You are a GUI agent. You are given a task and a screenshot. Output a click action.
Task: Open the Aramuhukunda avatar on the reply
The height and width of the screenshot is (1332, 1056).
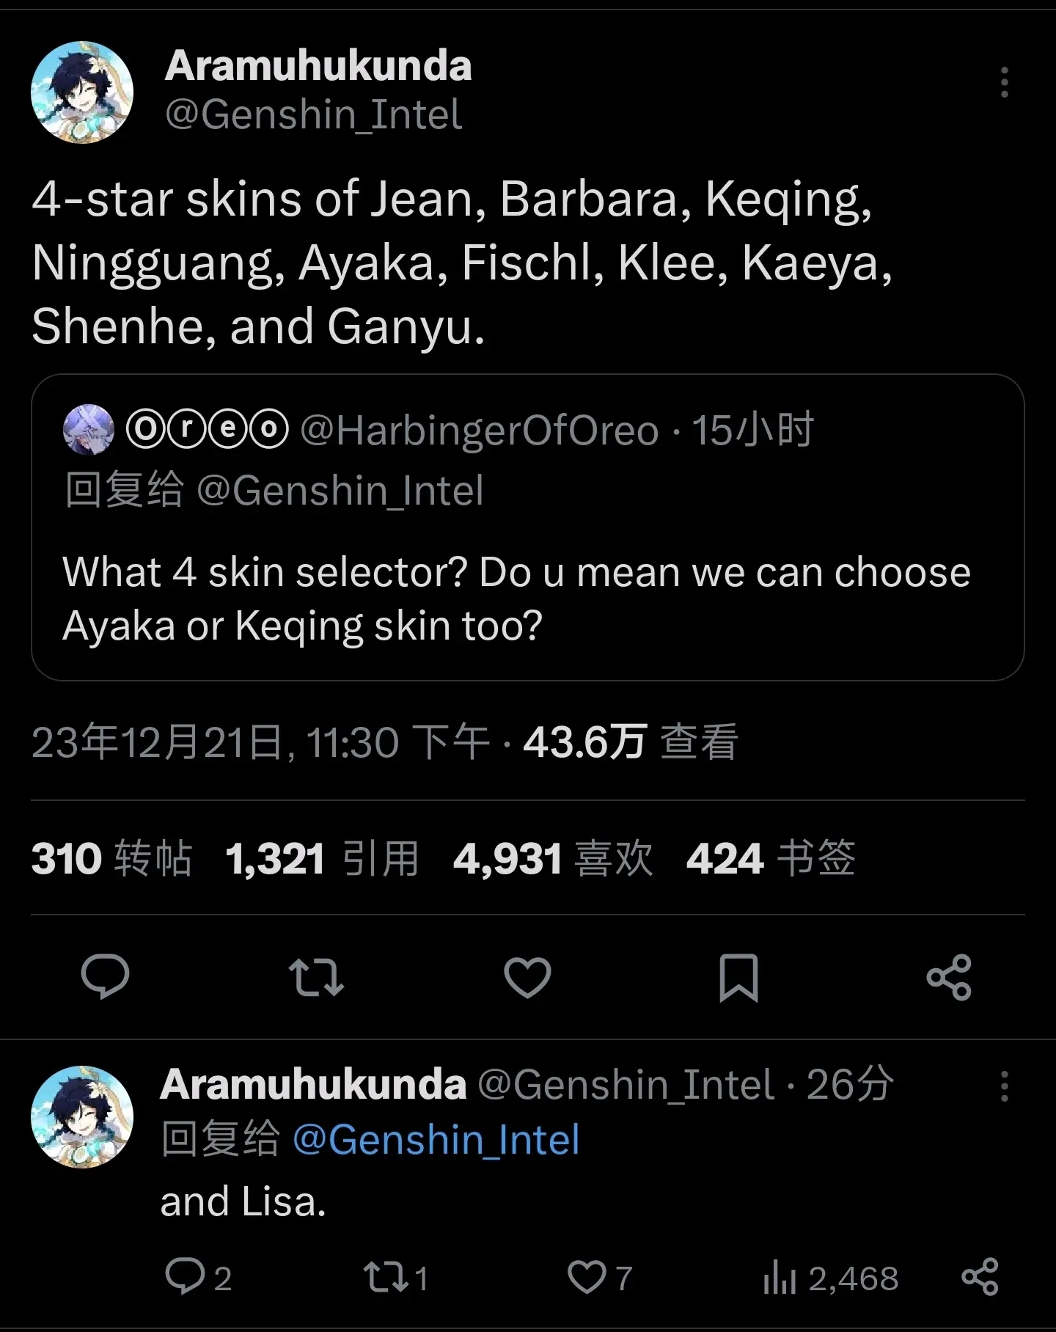pyautogui.click(x=82, y=1117)
